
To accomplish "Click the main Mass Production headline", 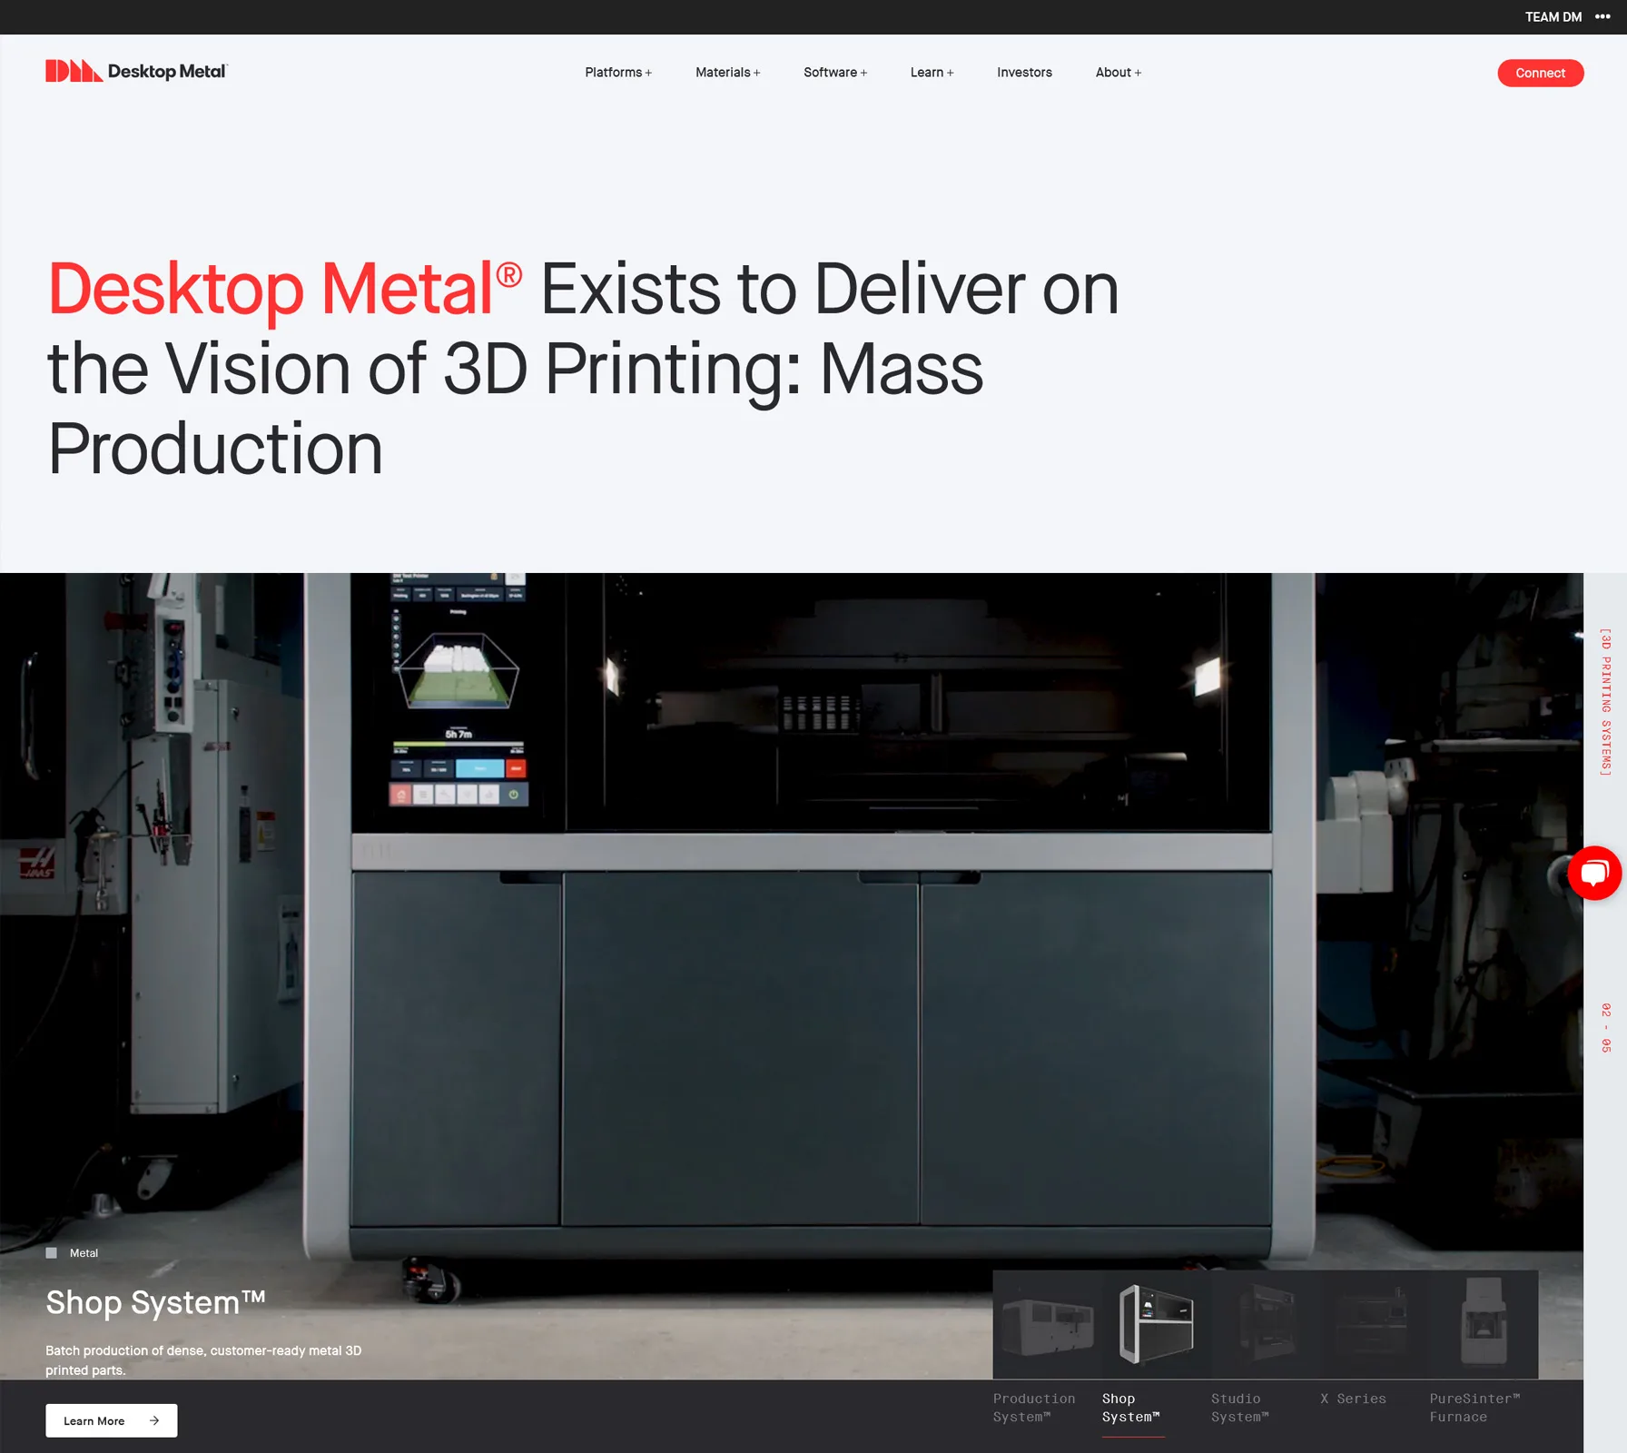I will pyautogui.click(x=583, y=368).
